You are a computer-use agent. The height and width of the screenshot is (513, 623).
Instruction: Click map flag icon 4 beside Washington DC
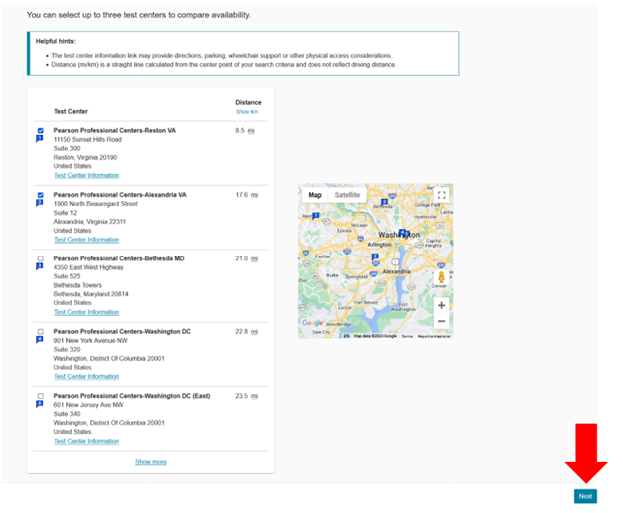click(x=40, y=340)
